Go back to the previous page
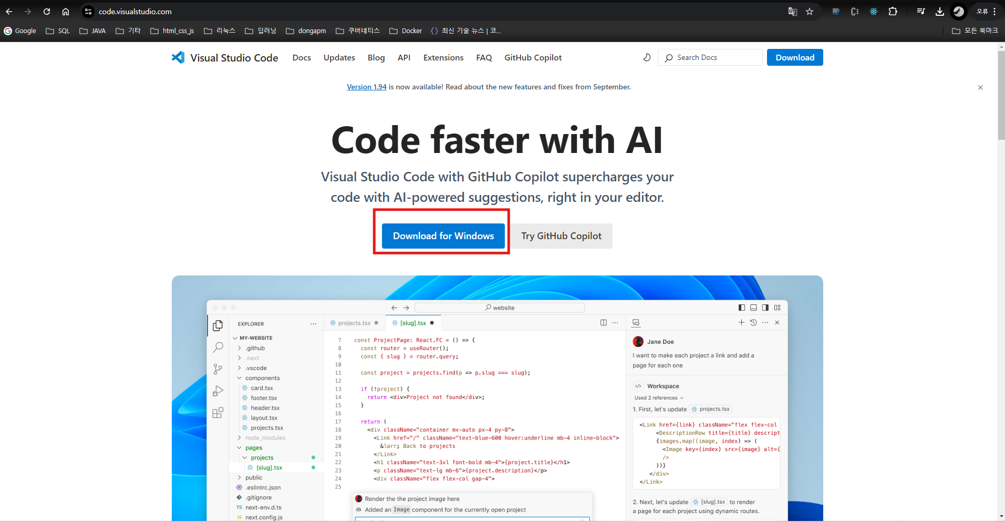Image resolution: width=1005 pixels, height=522 pixels. pyautogui.click(x=9, y=12)
